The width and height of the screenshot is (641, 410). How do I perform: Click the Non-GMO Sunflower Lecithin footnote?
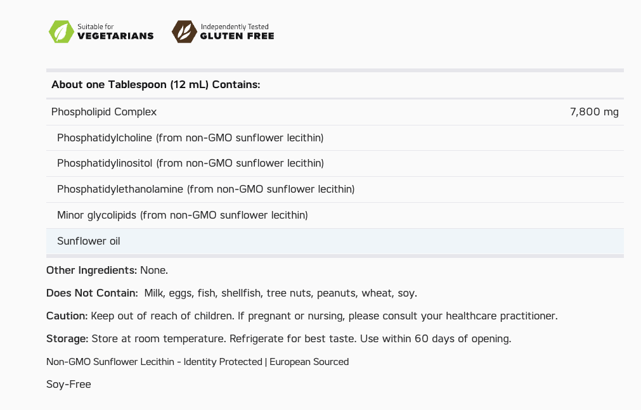[197, 362]
